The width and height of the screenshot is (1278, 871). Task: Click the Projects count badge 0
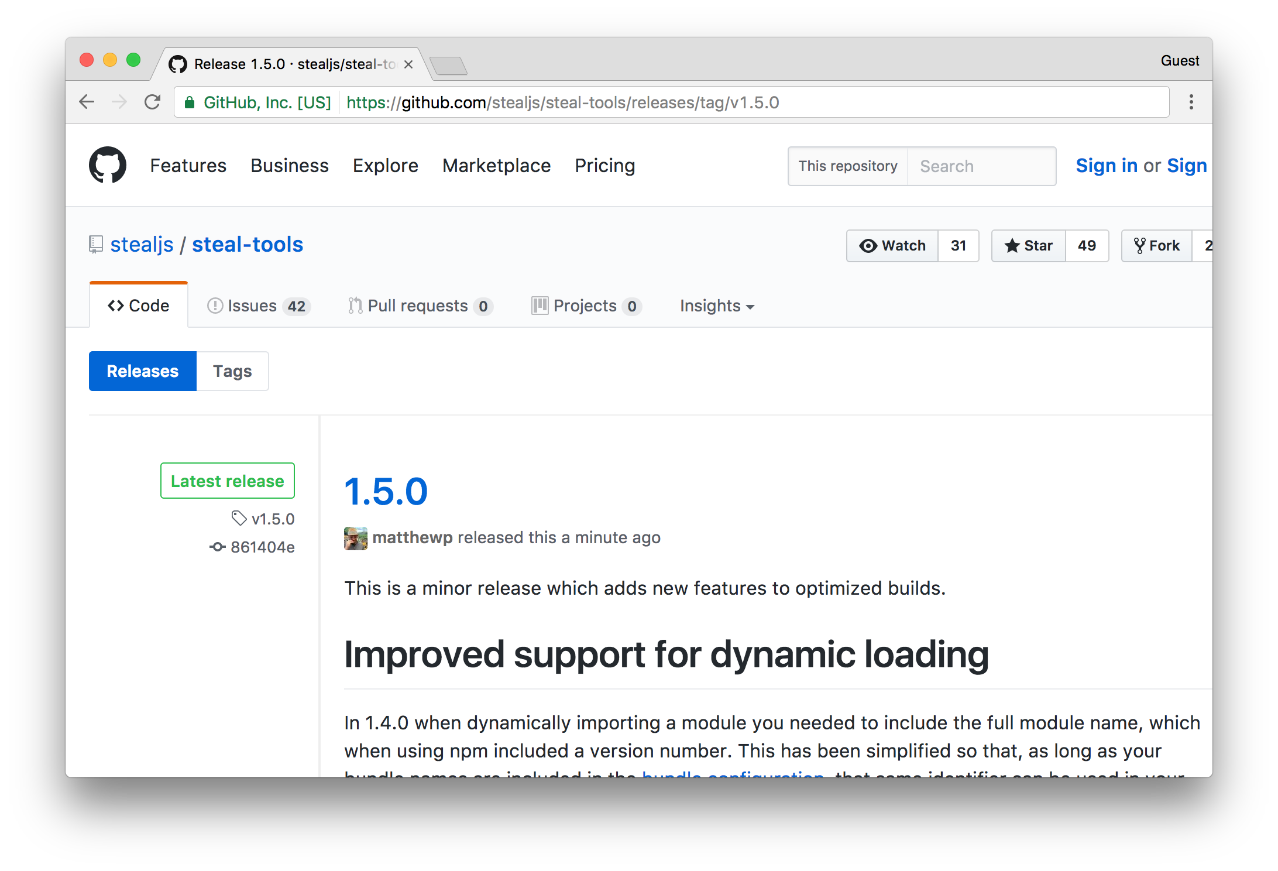click(632, 306)
